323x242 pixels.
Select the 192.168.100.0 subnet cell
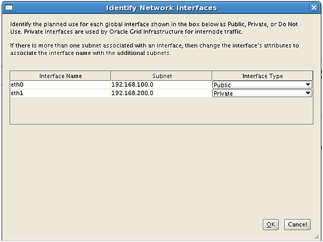tap(161, 85)
